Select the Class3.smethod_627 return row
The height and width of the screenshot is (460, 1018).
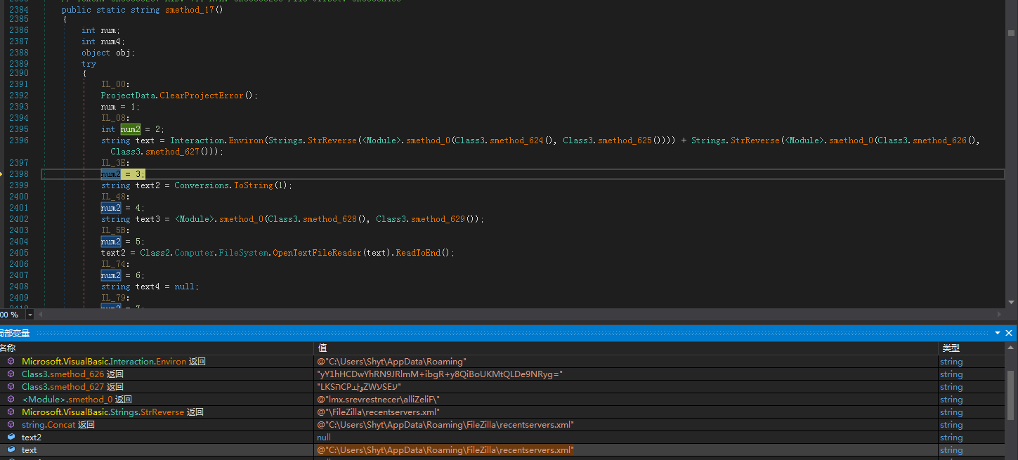pos(503,387)
